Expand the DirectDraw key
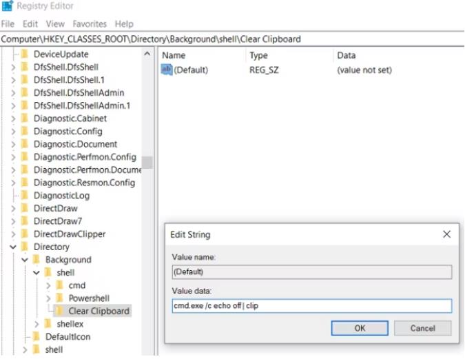Screen dimensions: 465x359 13,209
